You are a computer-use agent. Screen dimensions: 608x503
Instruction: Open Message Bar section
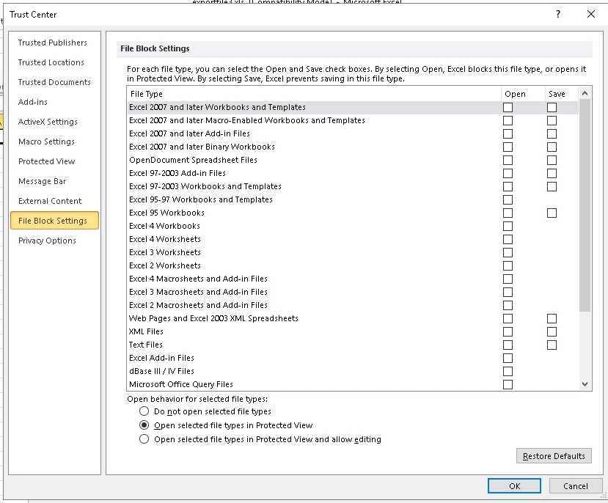43,181
